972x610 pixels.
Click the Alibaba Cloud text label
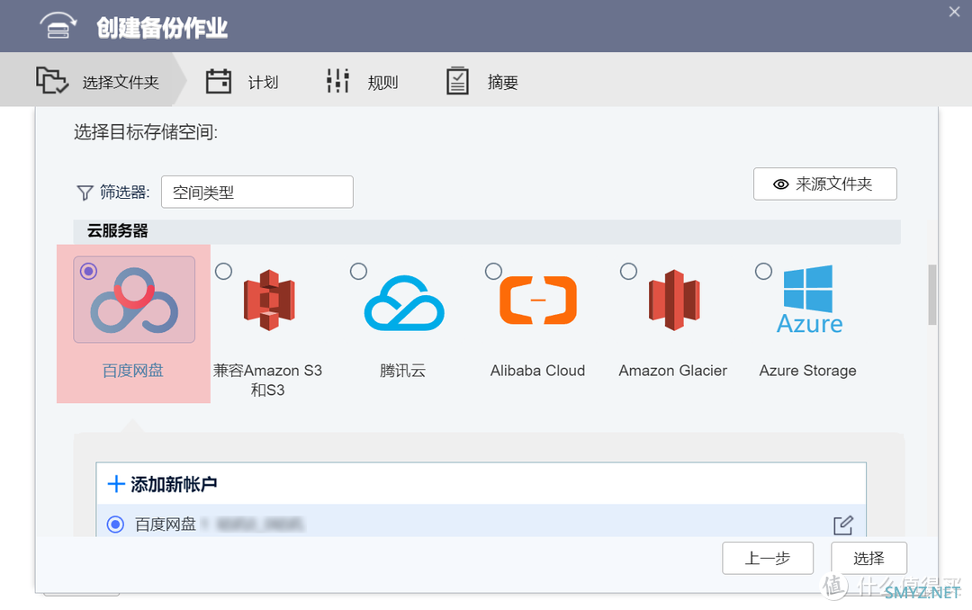[537, 371]
